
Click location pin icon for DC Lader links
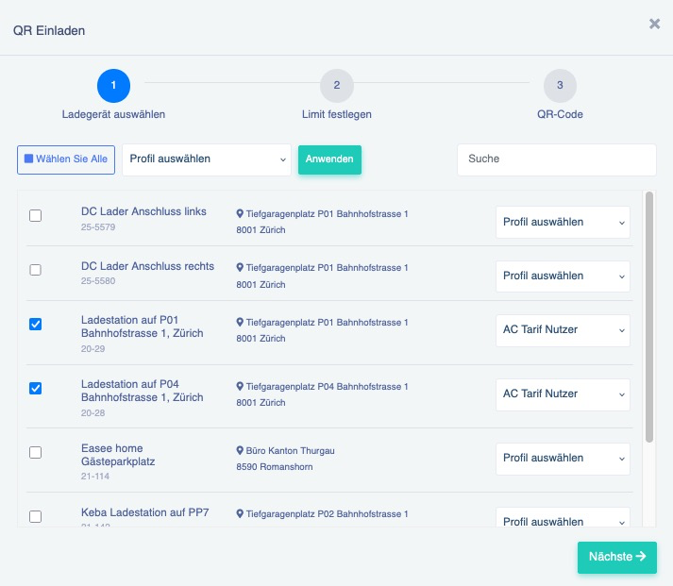tap(240, 214)
